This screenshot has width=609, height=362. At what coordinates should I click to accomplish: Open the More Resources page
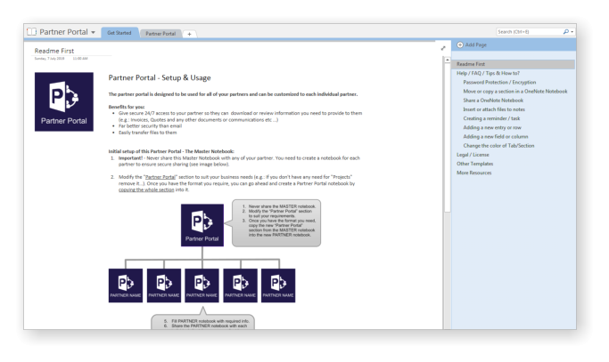(x=473, y=173)
